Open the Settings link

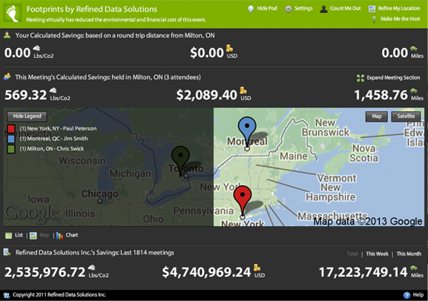(303, 8)
